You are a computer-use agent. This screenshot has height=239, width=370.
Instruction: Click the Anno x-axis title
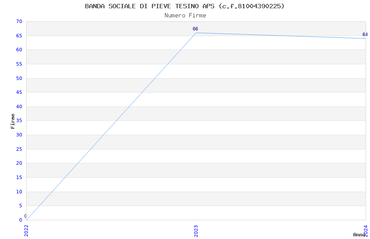coord(359,235)
